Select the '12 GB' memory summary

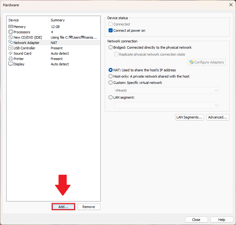[55, 27]
